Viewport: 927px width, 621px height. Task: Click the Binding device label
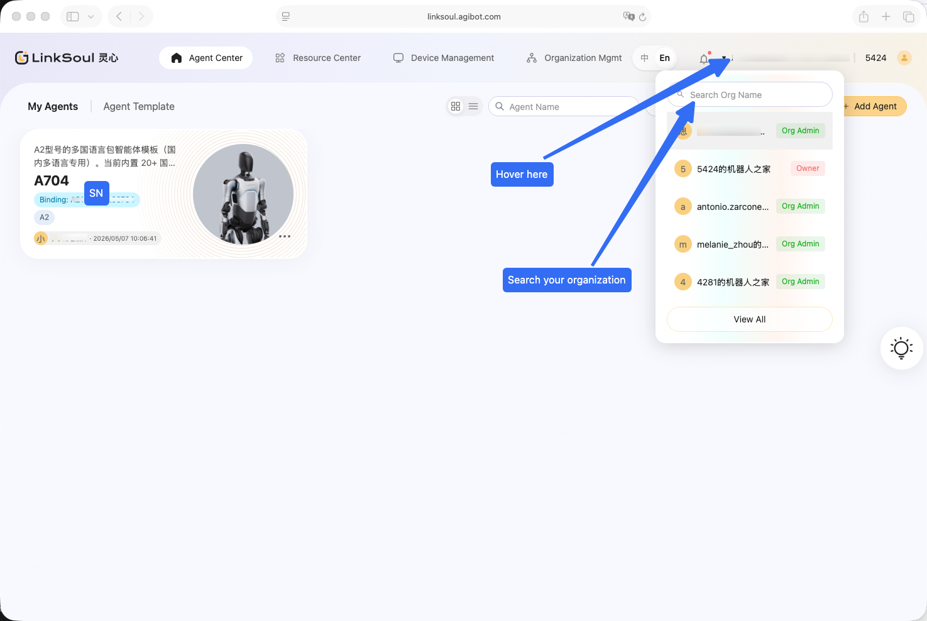point(87,200)
